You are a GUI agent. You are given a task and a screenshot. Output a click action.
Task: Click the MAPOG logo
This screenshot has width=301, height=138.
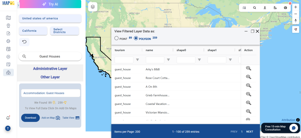tap(8, 3)
